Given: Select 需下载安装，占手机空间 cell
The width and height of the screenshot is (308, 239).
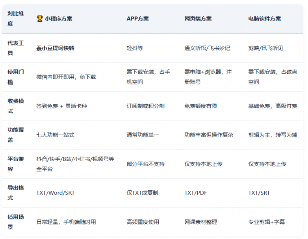Looking at the screenshot, I should pos(148,77).
